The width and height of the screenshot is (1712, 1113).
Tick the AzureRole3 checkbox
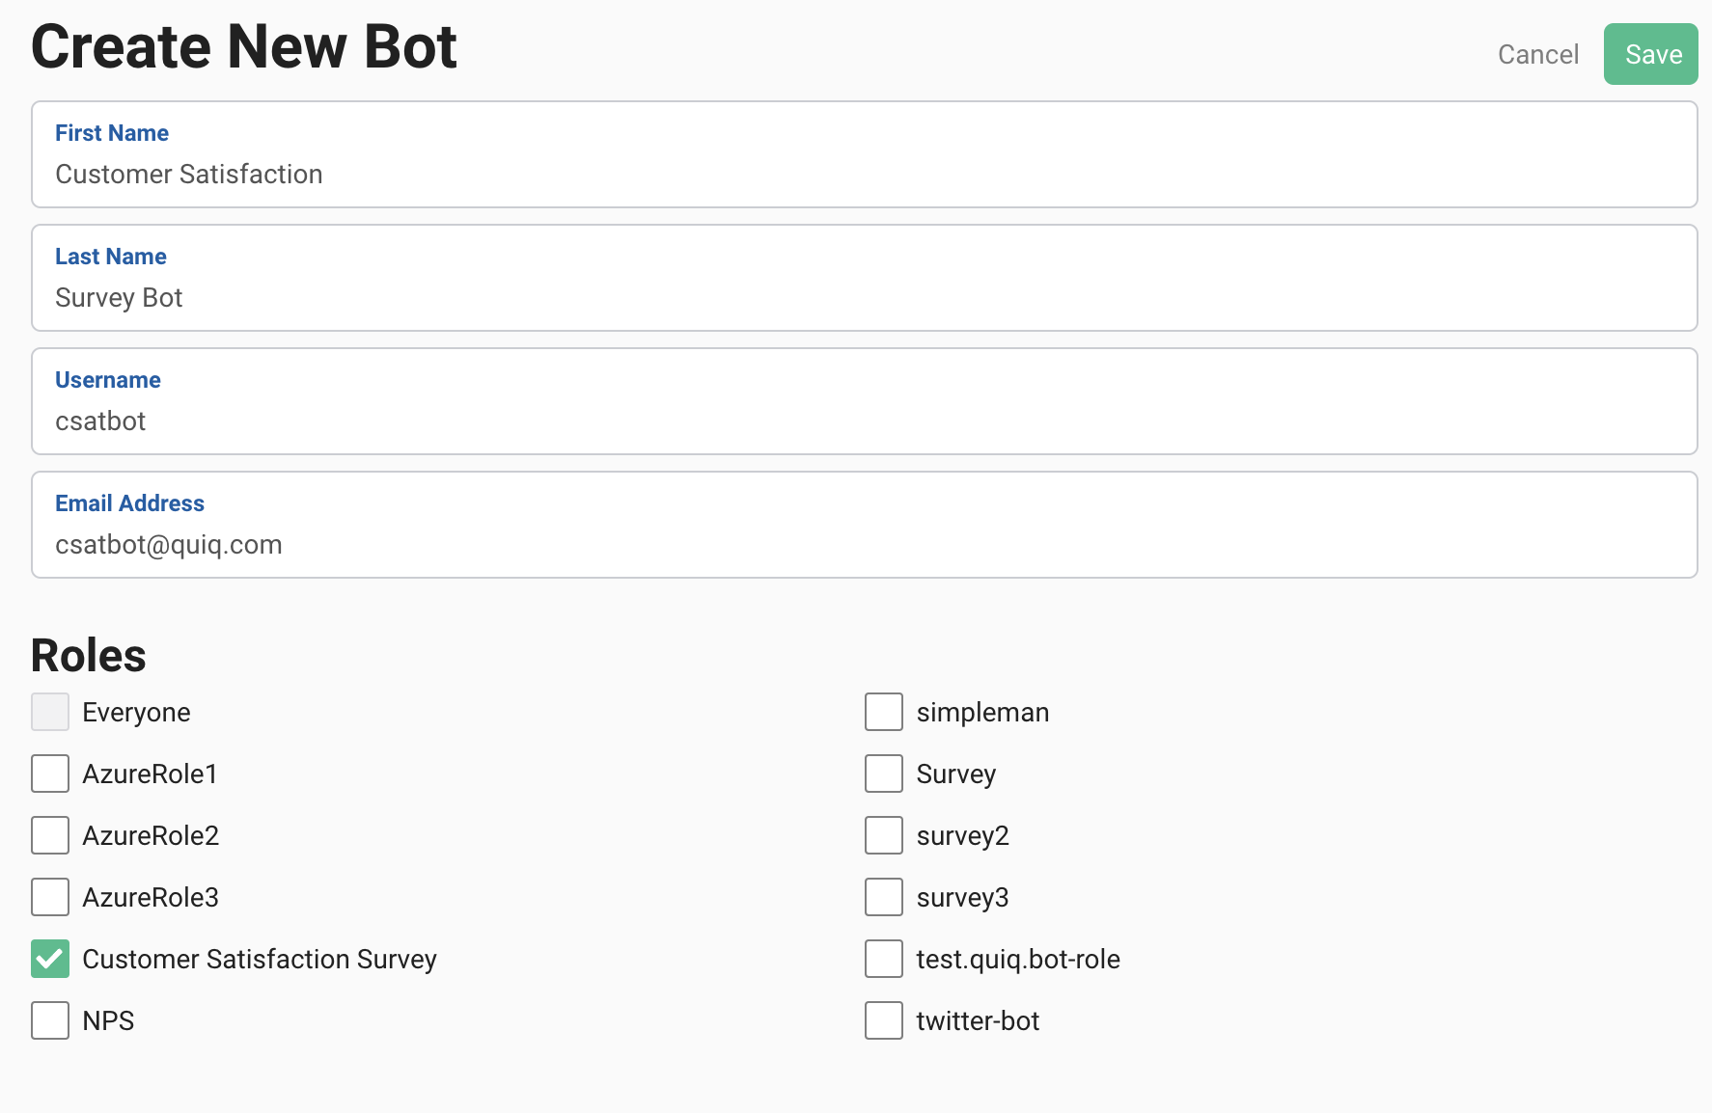[50, 897]
